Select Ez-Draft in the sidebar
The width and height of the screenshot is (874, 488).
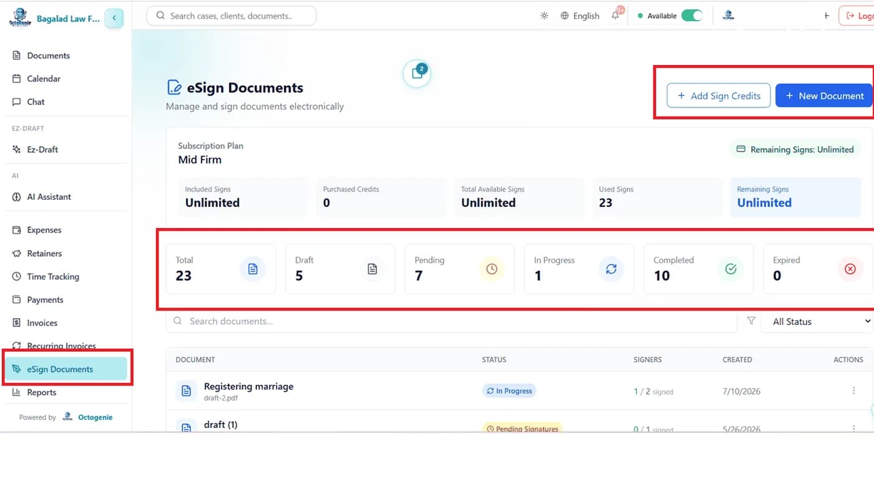tap(66, 149)
